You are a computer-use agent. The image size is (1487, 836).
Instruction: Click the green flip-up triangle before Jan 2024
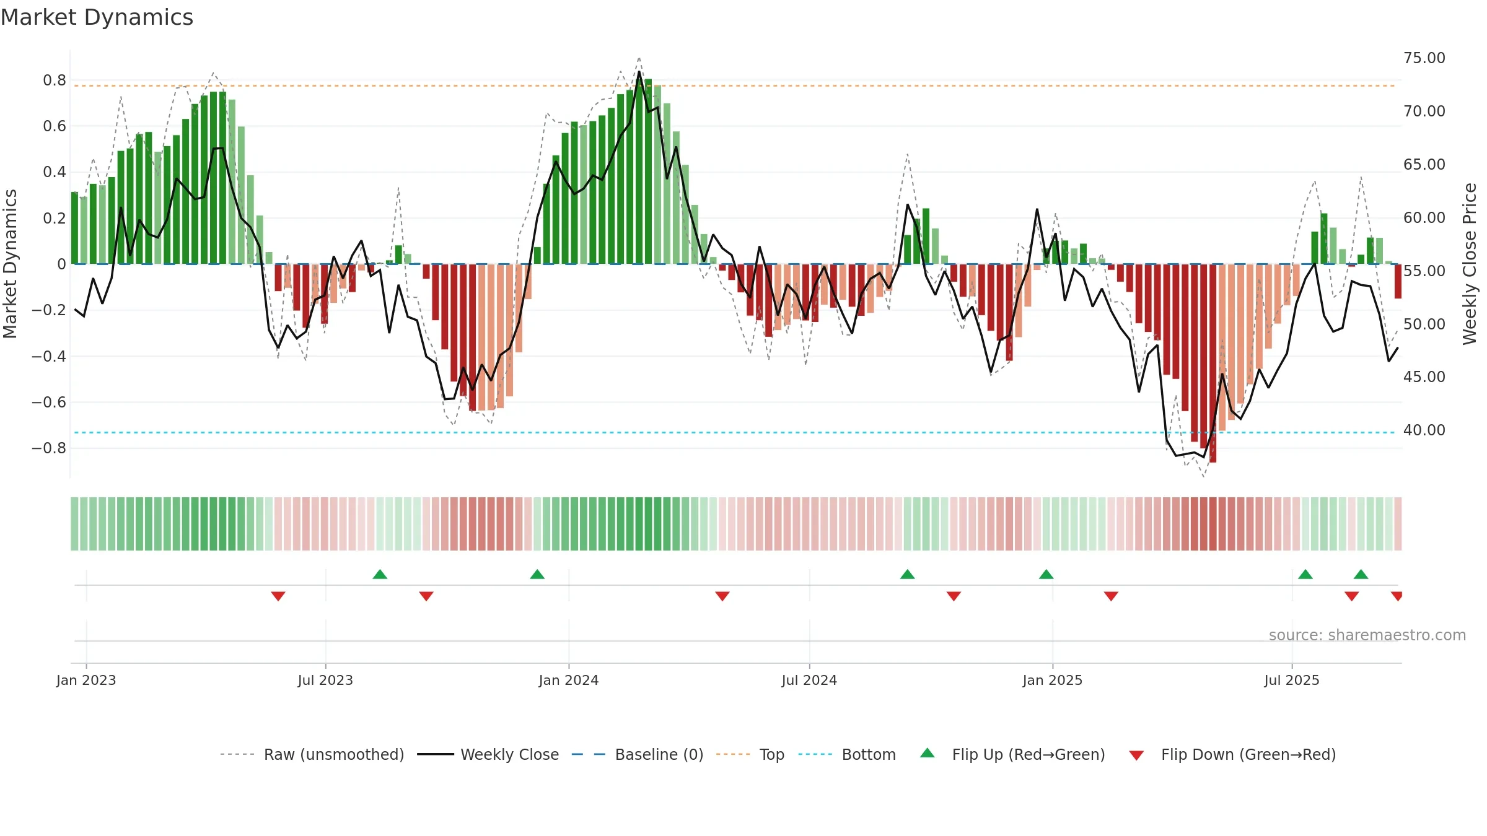[x=537, y=574]
